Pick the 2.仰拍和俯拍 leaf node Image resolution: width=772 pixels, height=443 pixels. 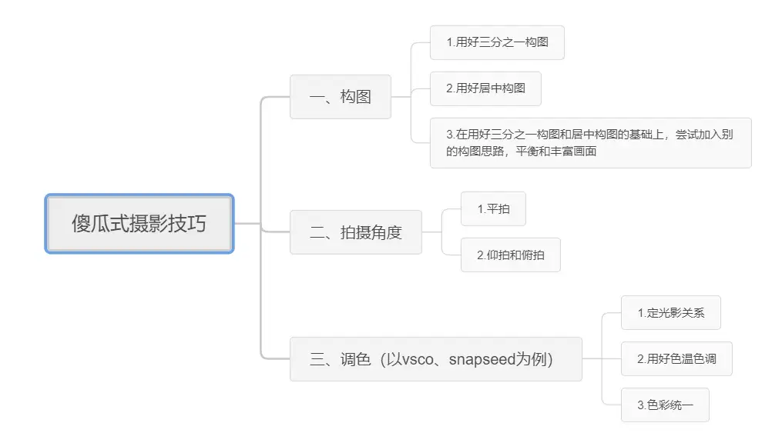click(510, 255)
